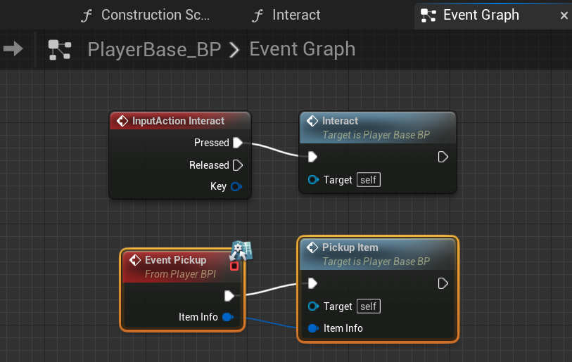Select the InputAction Interact node header
The image size is (572, 362).
(179, 121)
